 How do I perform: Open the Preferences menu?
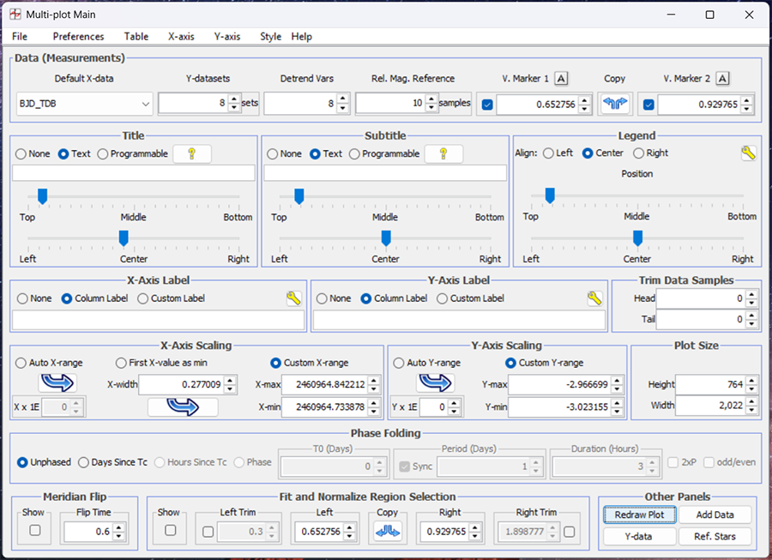pos(78,37)
